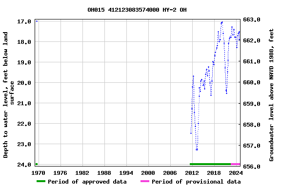
Task: Click the 18.0 depth axis label
Action: coord(24,42)
